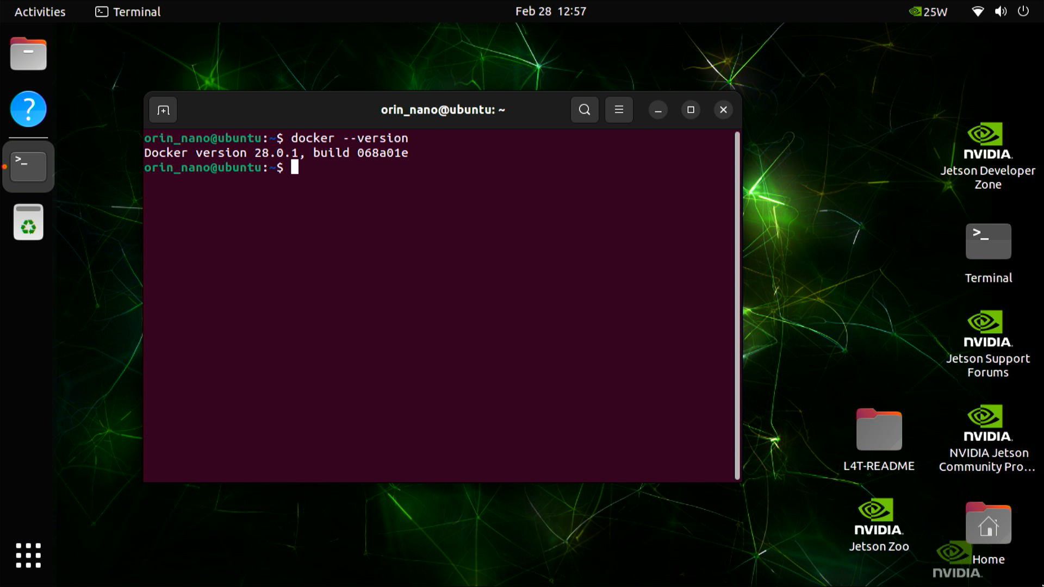Viewport: 1044px width, 587px height.
Task: Open a new terminal tab
Action: (163, 109)
